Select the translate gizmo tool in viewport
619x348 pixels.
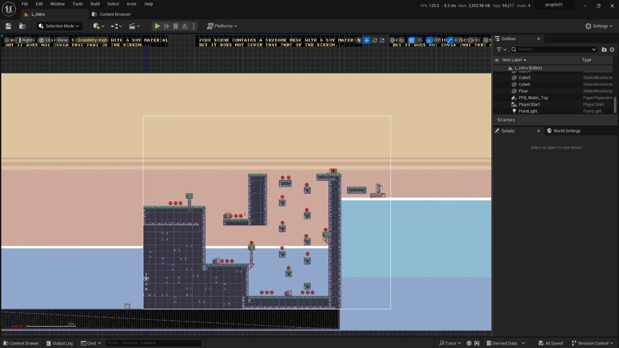(367, 40)
